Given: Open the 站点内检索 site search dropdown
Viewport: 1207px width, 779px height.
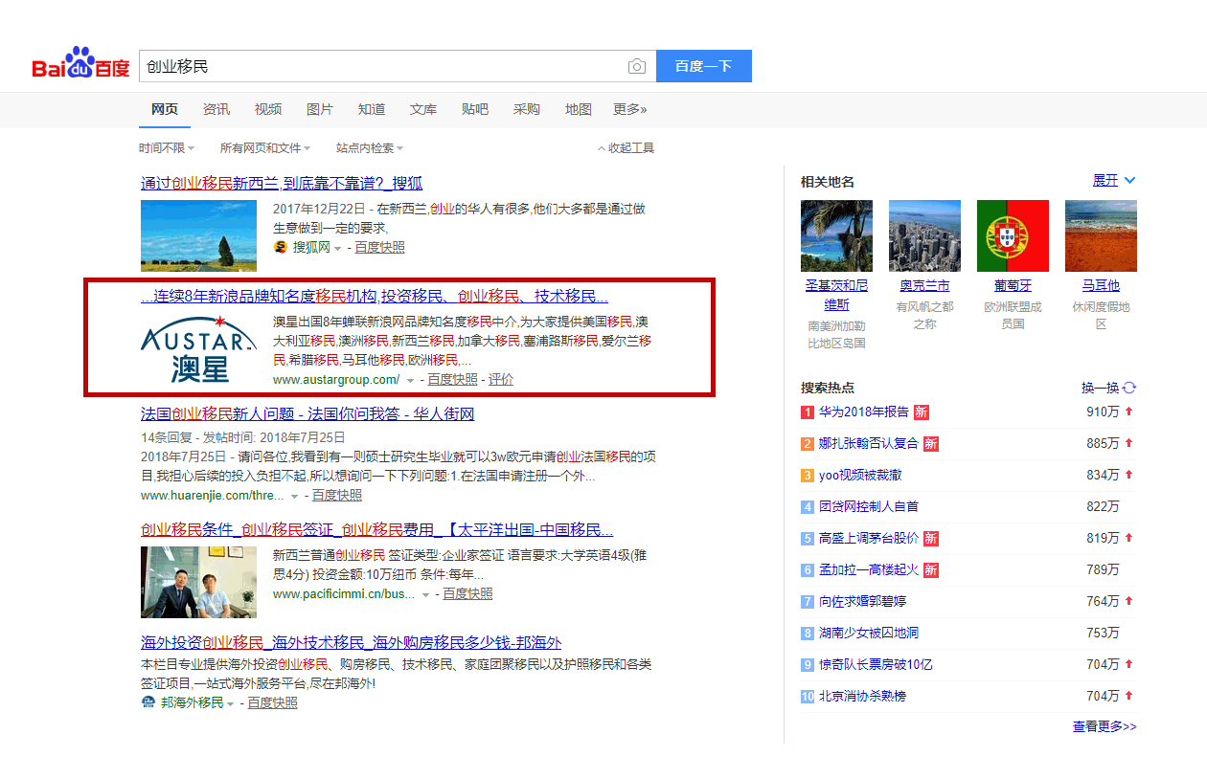Looking at the screenshot, I should click(370, 148).
